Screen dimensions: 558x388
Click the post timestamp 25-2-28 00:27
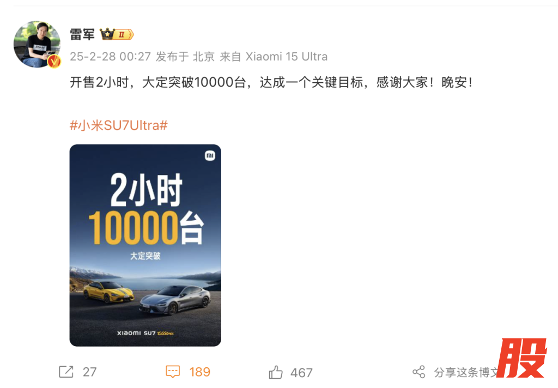[110, 57]
